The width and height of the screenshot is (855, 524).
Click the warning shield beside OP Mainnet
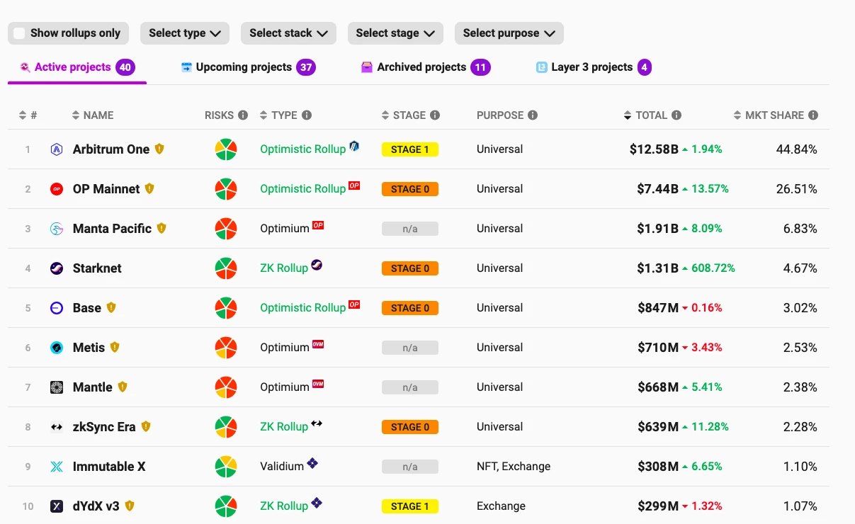click(x=149, y=189)
